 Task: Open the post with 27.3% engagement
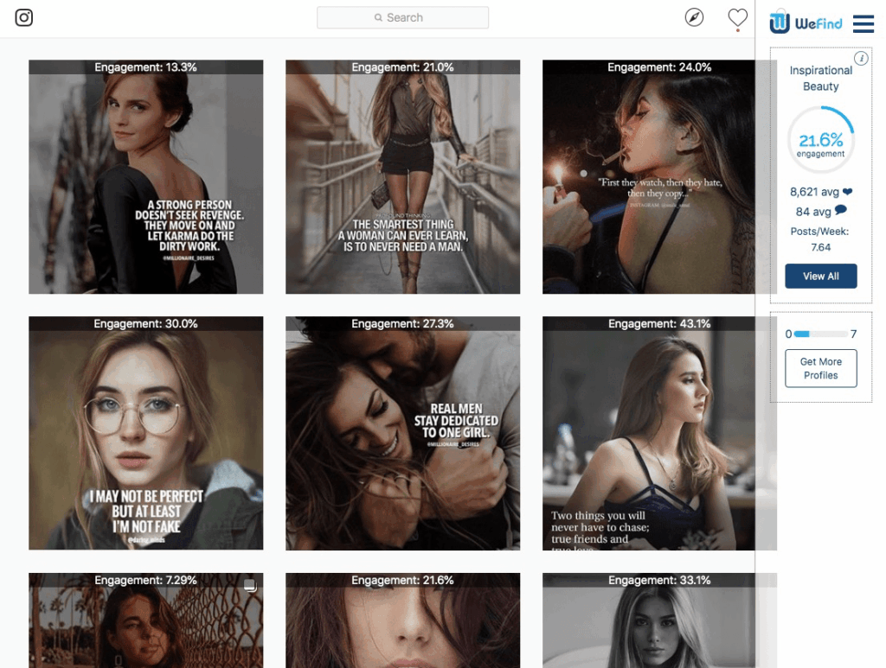(x=403, y=433)
